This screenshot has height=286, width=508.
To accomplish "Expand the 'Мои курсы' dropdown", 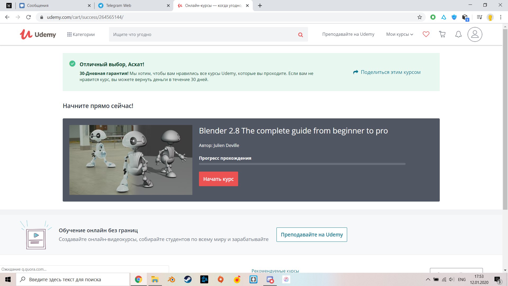I will (x=400, y=34).
